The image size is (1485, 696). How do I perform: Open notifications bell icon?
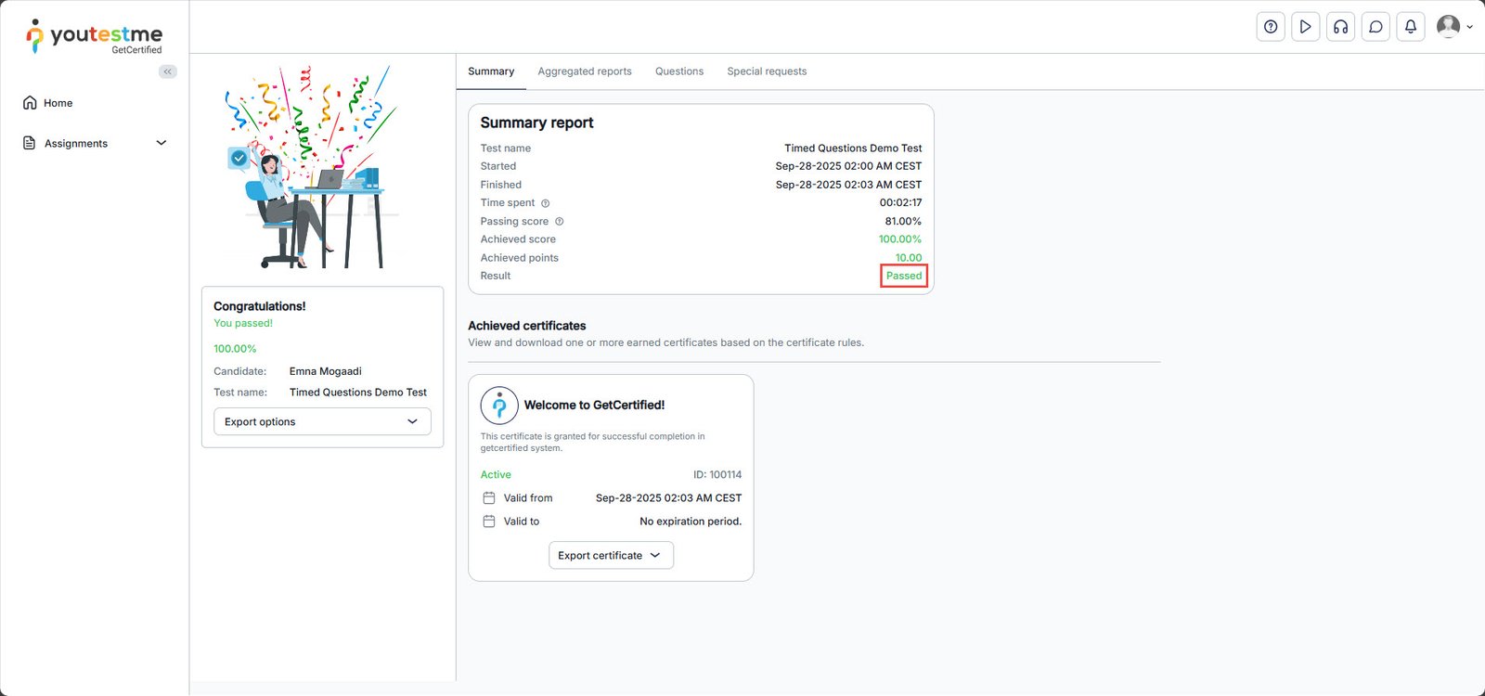[x=1410, y=27]
